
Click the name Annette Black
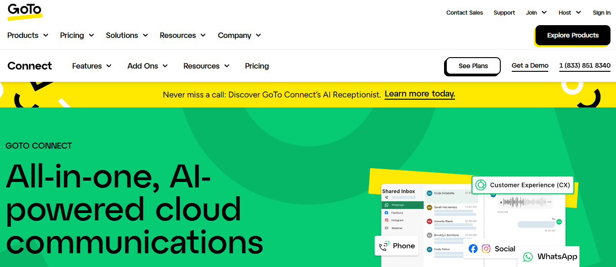tap(444, 221)
